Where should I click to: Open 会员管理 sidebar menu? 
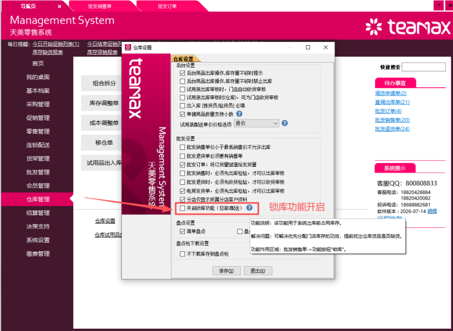38,185
